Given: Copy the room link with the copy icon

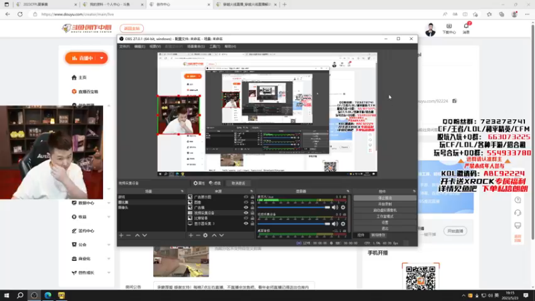Looking at the screenshot, I should 455,101.
